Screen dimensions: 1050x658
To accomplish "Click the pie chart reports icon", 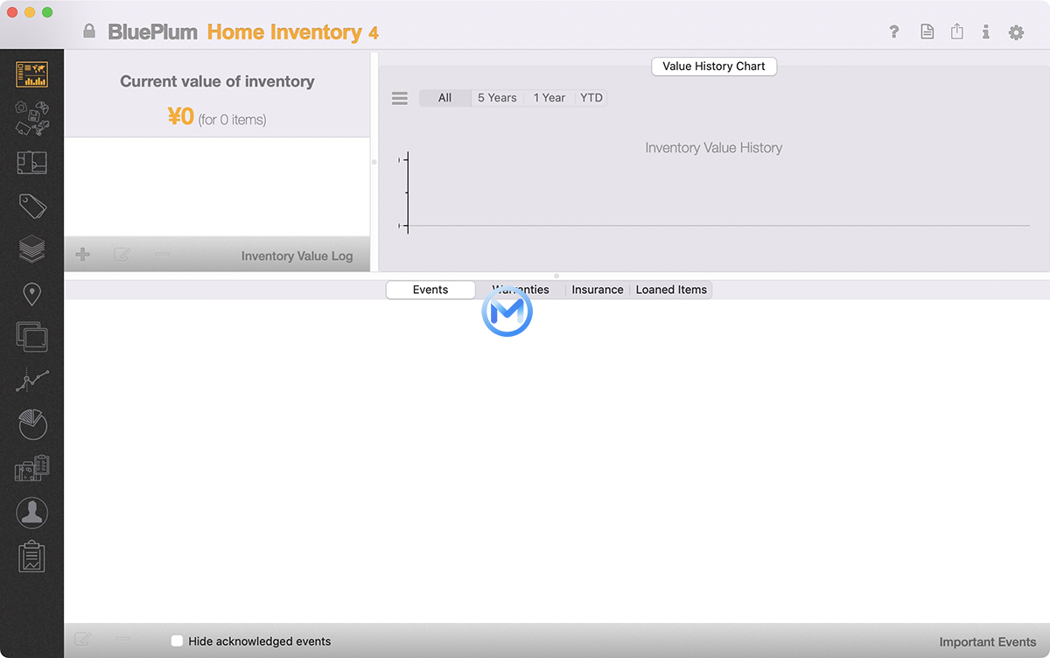I will pos(32,425).
